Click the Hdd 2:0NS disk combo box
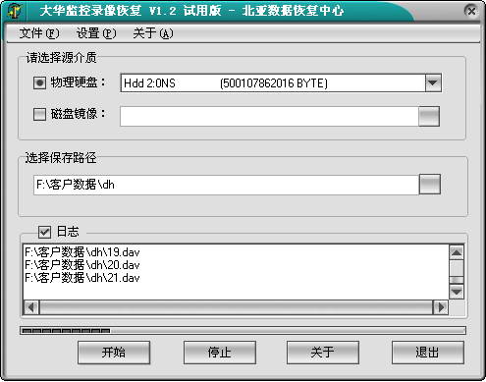Viewport: 486px width, 382px height. (x=281, y=82)
